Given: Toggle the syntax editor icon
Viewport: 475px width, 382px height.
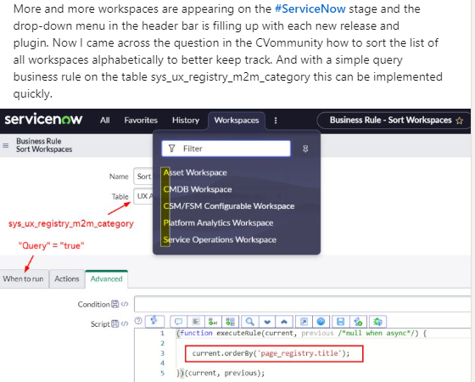Looking at the screenshot, I should 154,321.
